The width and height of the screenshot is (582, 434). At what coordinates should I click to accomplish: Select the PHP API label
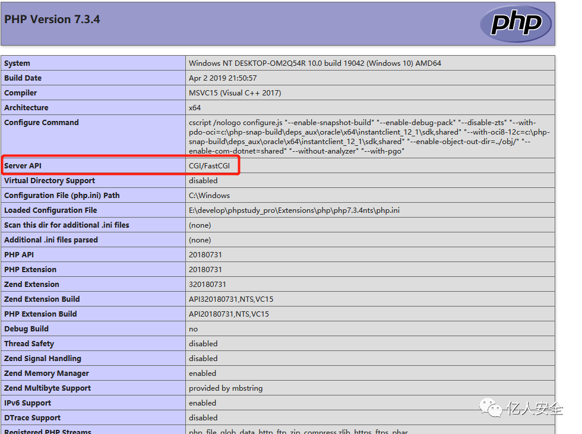coord(19,254)
